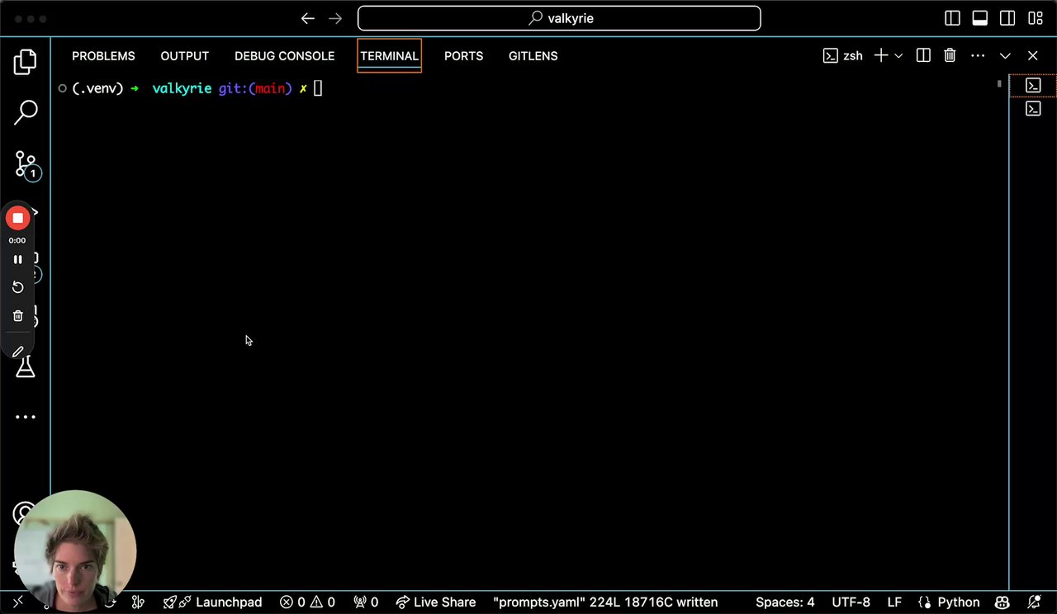This screenshot has height=614, width=1057.
Task: Open Copilot status menu
Action: tap(1002, 602)
